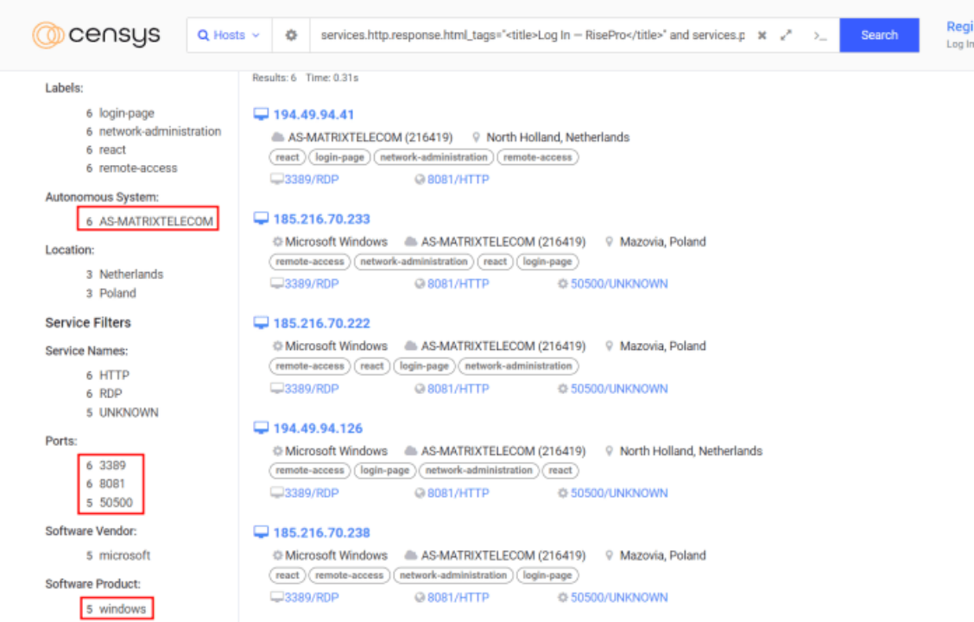Click monitor icon beside 194.49.94.126

tap(261, 428)
